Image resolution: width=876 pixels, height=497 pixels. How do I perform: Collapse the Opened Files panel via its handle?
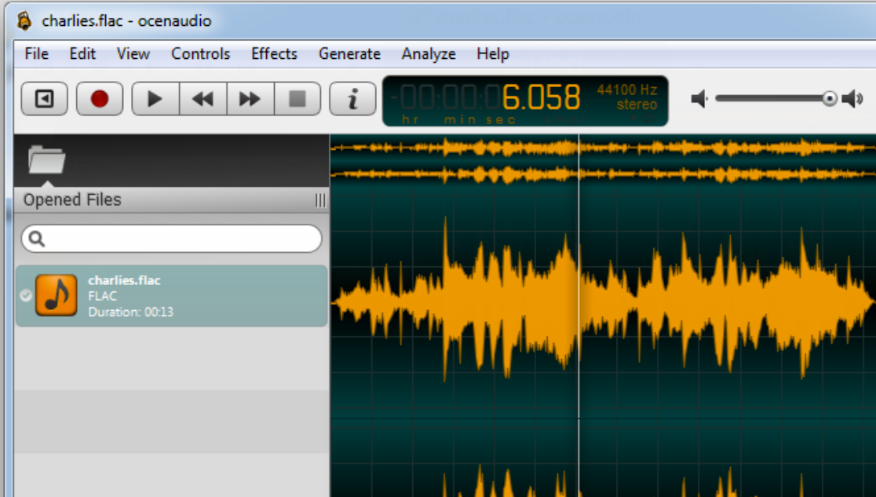(319, 201)
